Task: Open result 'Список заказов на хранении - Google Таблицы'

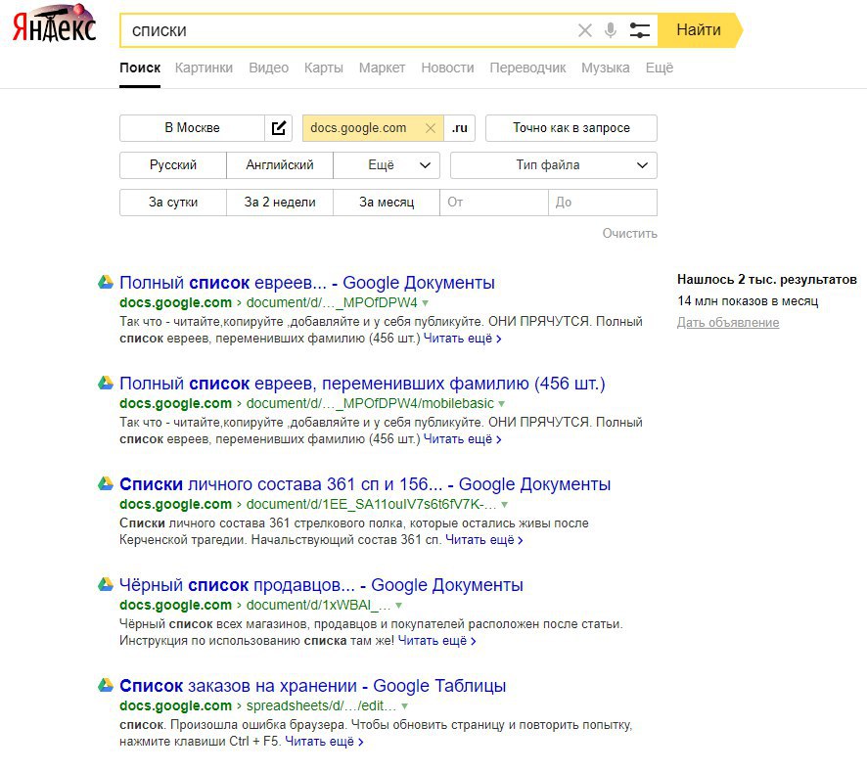Action: 312,685
